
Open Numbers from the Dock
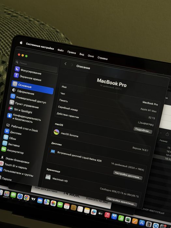[121, 218]
